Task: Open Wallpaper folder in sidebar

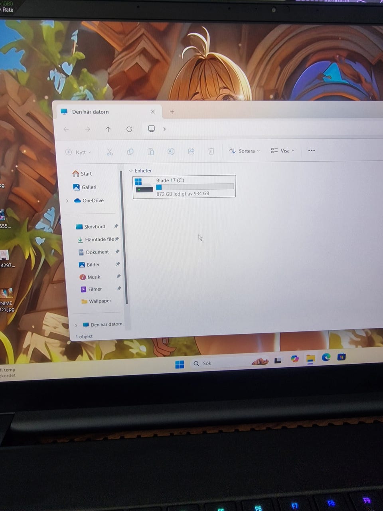Action: tap(96, 301)
